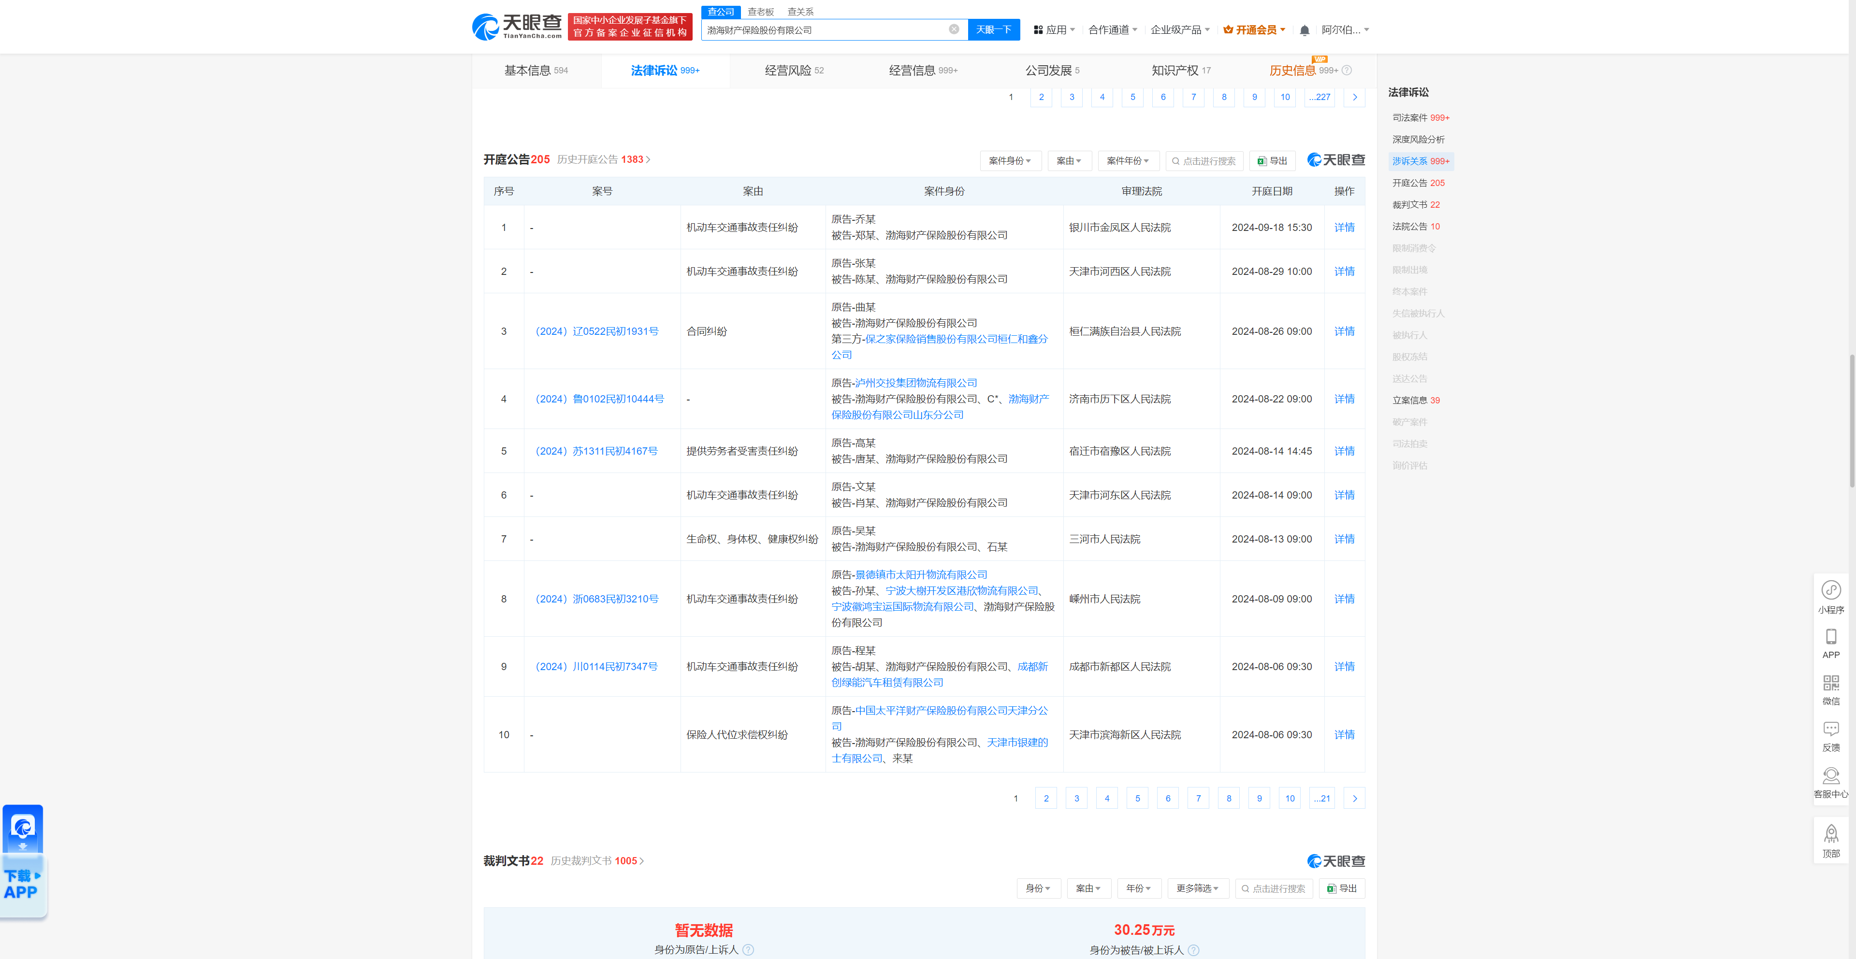Viewport: 1856px width, 959px height.
Task: Switch to the 基本信息 tab
Action: tap(536, 71)
